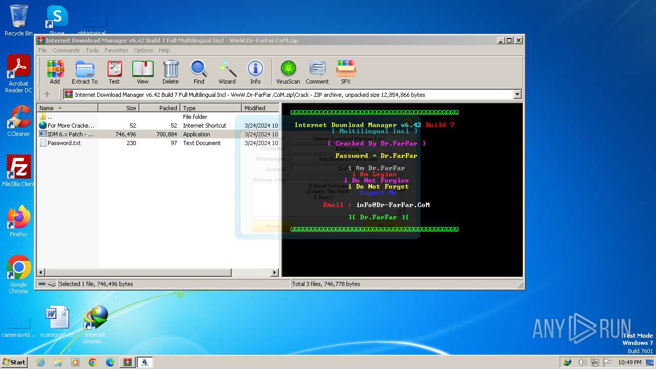The height and width of the screenshot is (369, 656).
Task: Click horizontal scrollbar right arrow in file list
Action: [275, 273]
